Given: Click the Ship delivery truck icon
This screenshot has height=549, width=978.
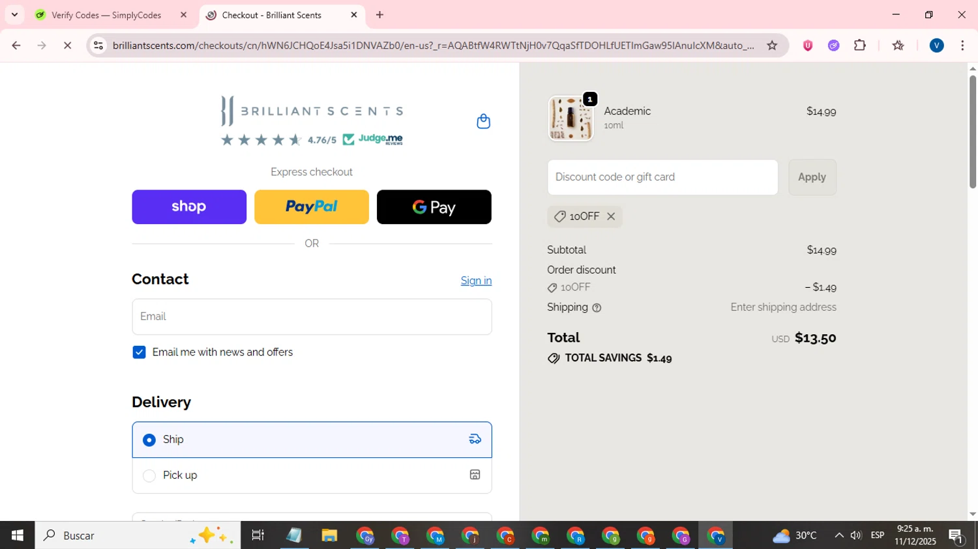Looking at the screenshot, I should [475, 440].
